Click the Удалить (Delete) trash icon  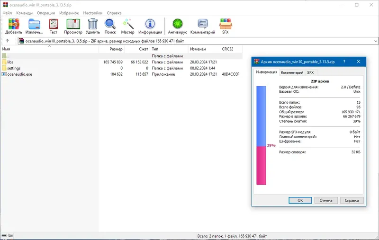92,26
